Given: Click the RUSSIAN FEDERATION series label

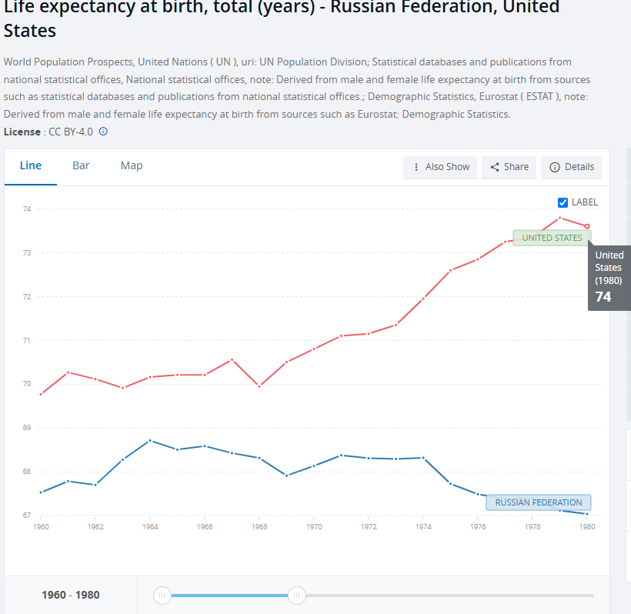Looking at the screenshot, I should [538, 502].
